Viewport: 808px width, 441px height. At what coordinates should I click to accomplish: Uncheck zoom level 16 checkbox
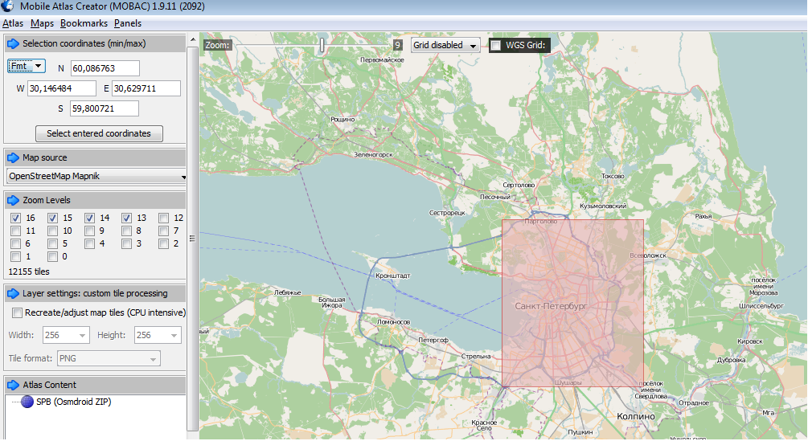16,218
